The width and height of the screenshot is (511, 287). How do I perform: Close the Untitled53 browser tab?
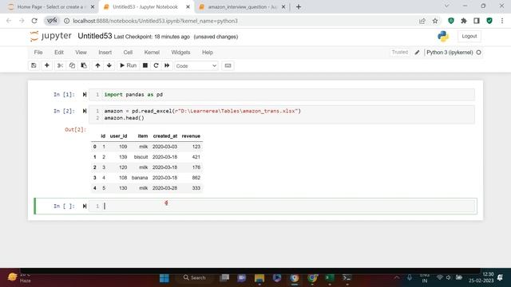coord(188,7)
